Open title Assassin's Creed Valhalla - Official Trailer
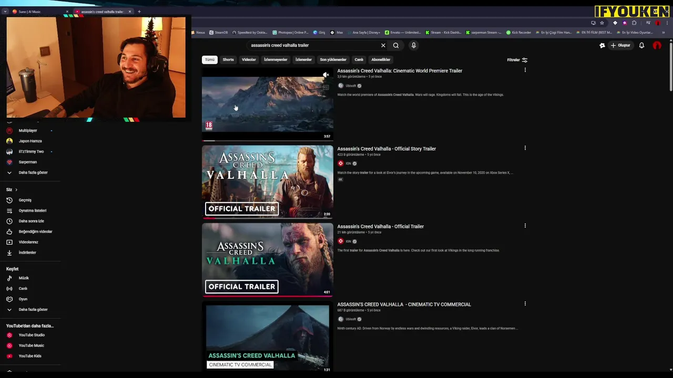The image size is (673, 378). (381, 226)
